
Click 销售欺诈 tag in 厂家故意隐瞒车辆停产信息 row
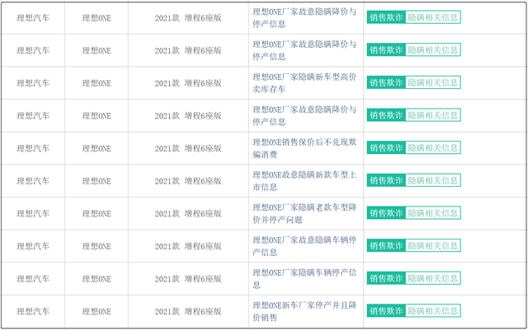pyautogui.click(x=386, y=246)
